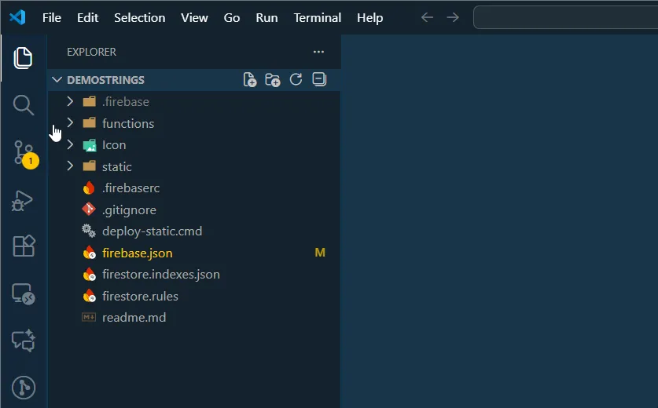Open the deploy-static.cmd file

click(x=152, y=231)
